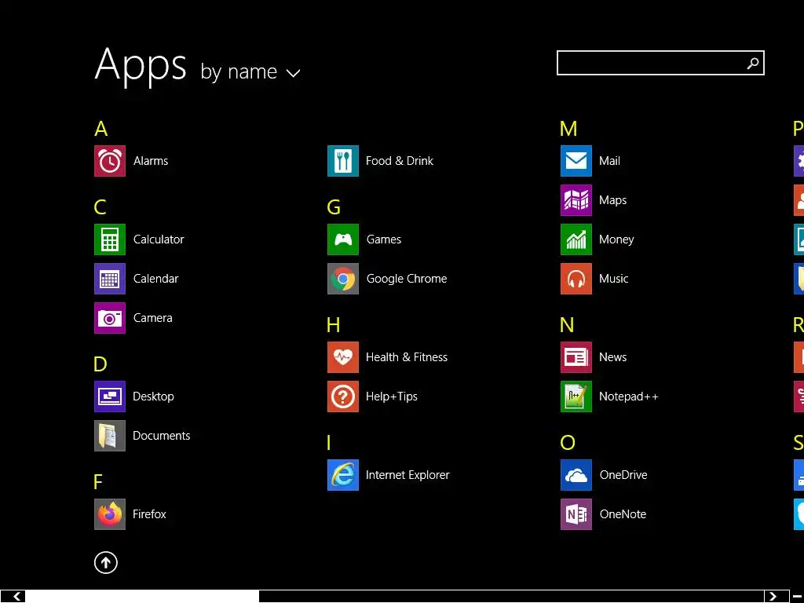The height and width of the screenshot is (603, 804).
Task: Click the 'Alarms' label text
Action: coord(151,161)
